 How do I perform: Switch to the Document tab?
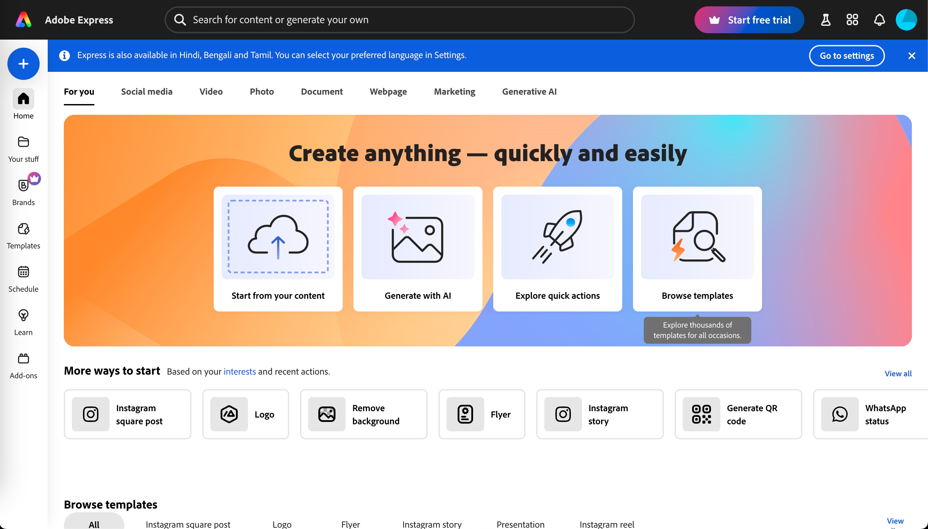pyautogui.click(x=322, y=92)
